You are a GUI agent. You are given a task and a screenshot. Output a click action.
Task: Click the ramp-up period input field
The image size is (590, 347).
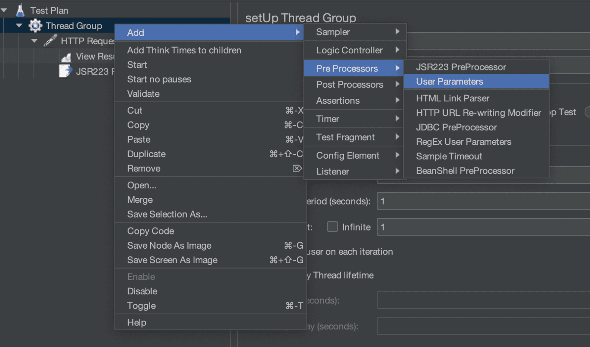tap(483, 201)
